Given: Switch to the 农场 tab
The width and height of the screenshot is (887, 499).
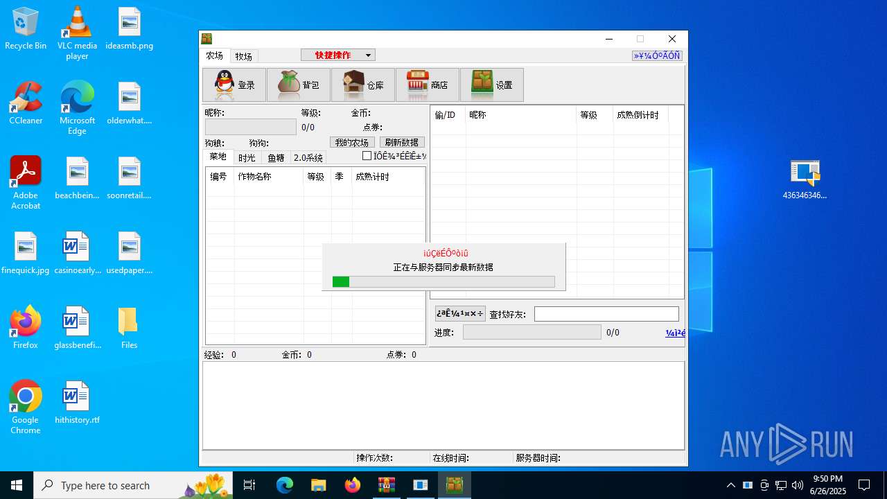Looking at the screenshot, I should point(215,55).
